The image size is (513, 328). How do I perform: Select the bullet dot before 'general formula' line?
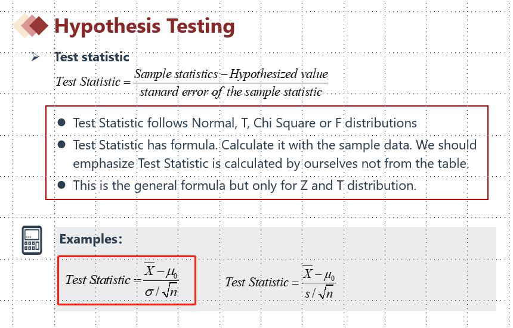click(61, 185)
